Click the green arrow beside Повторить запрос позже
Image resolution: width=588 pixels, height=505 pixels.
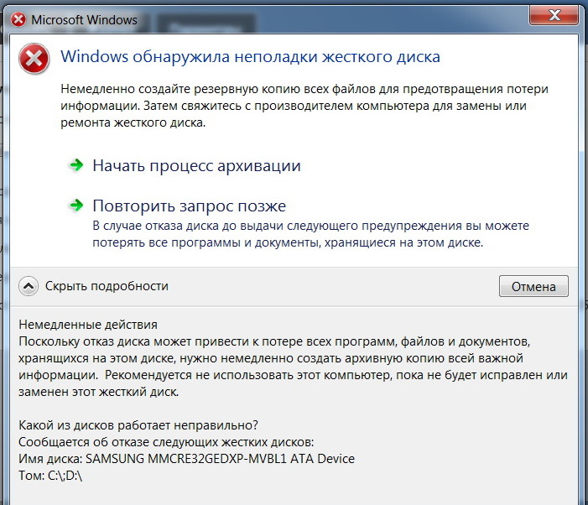pyautogui.click(x=77, y=206)
